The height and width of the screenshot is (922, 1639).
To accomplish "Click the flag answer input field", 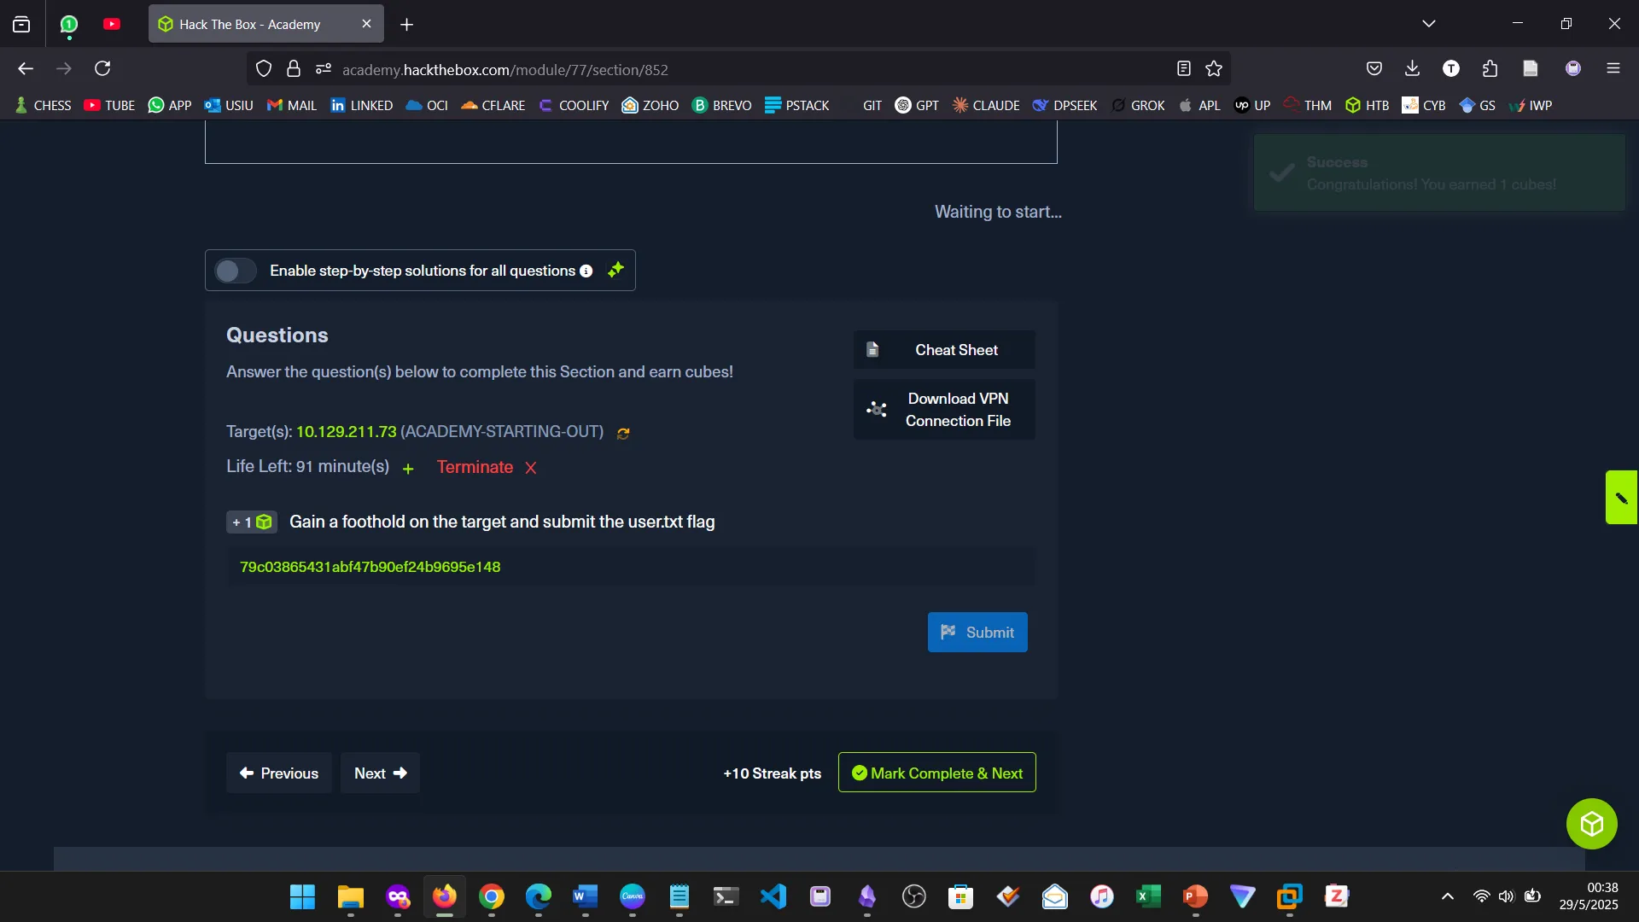I will [x=630, y=566].
